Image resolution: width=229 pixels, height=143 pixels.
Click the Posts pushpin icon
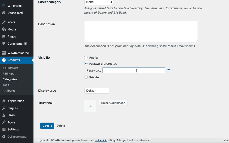click(4, 22)
